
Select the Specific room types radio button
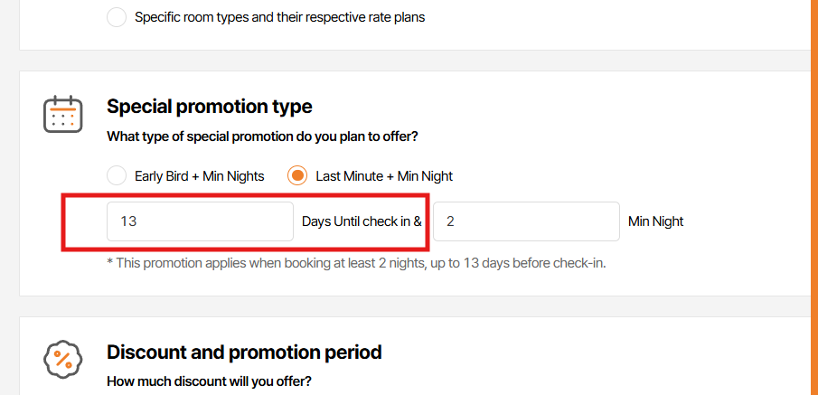[117, 17]
